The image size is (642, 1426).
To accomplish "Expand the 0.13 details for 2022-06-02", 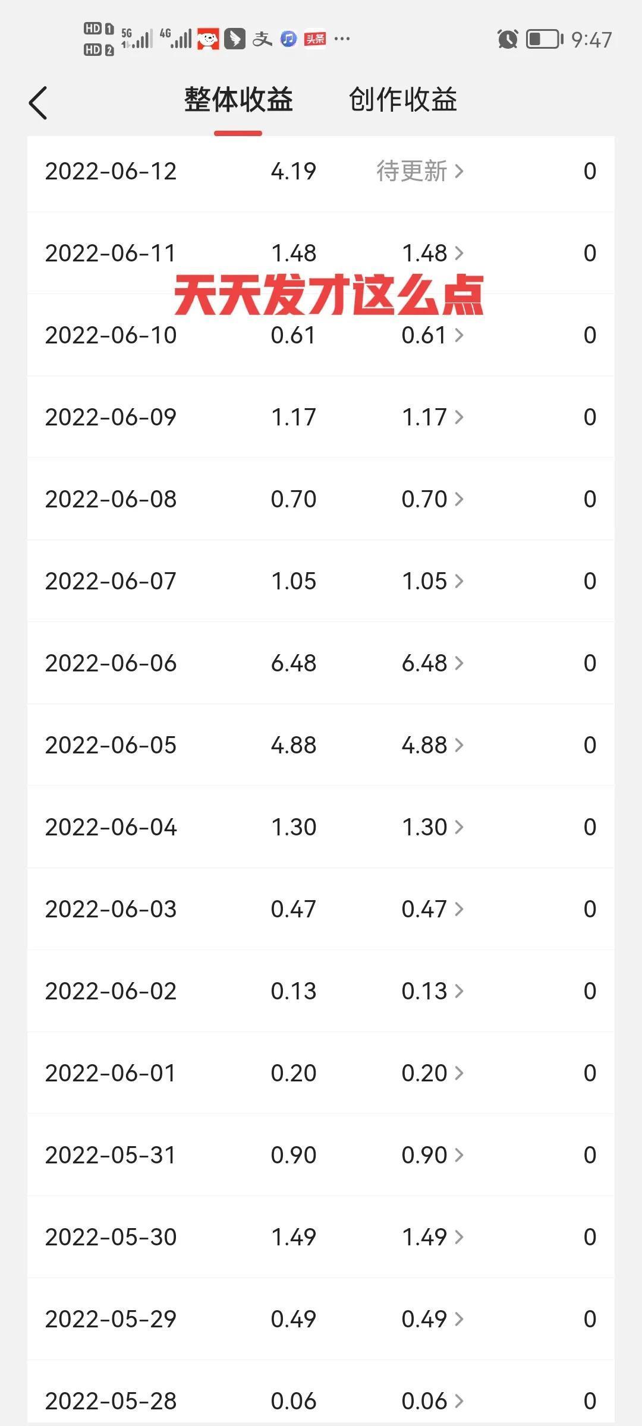I will [432, 991].
